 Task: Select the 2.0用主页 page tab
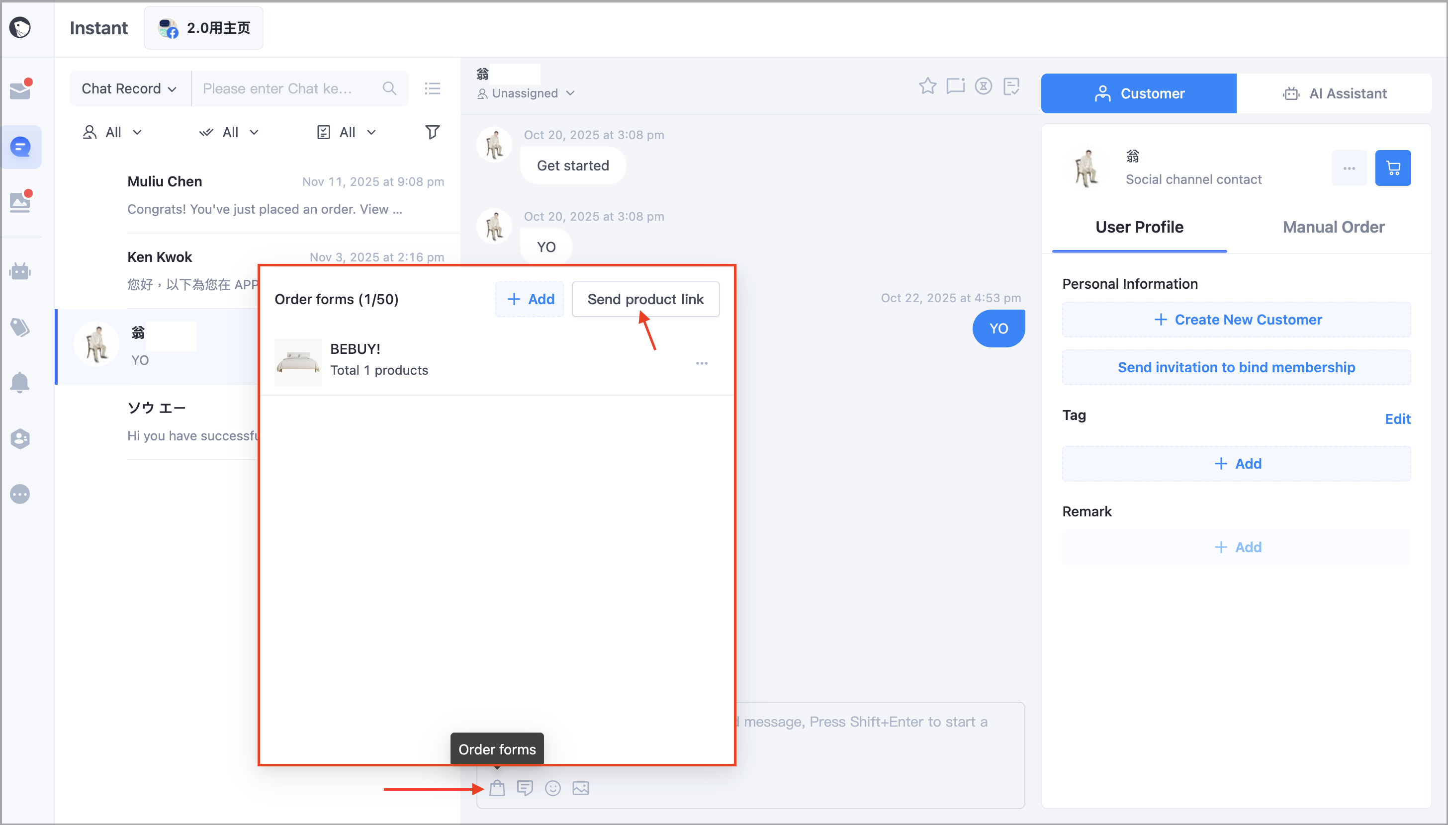(203, 28)
